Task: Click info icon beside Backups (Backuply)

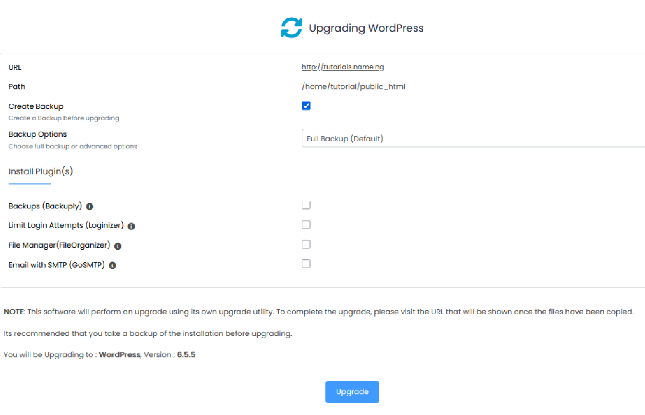Action: coord(90,207)
